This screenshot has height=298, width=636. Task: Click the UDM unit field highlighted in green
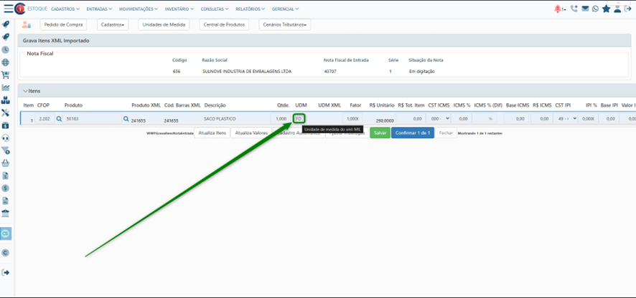click(x=299, y=119)
